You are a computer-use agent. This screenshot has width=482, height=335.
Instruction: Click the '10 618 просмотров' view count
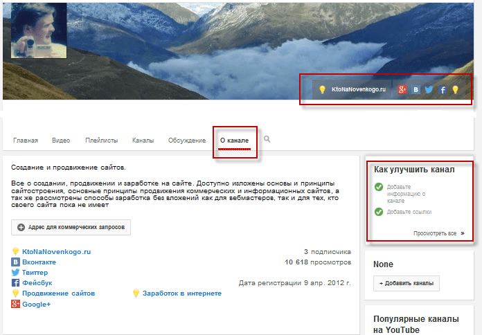point(318,262)
